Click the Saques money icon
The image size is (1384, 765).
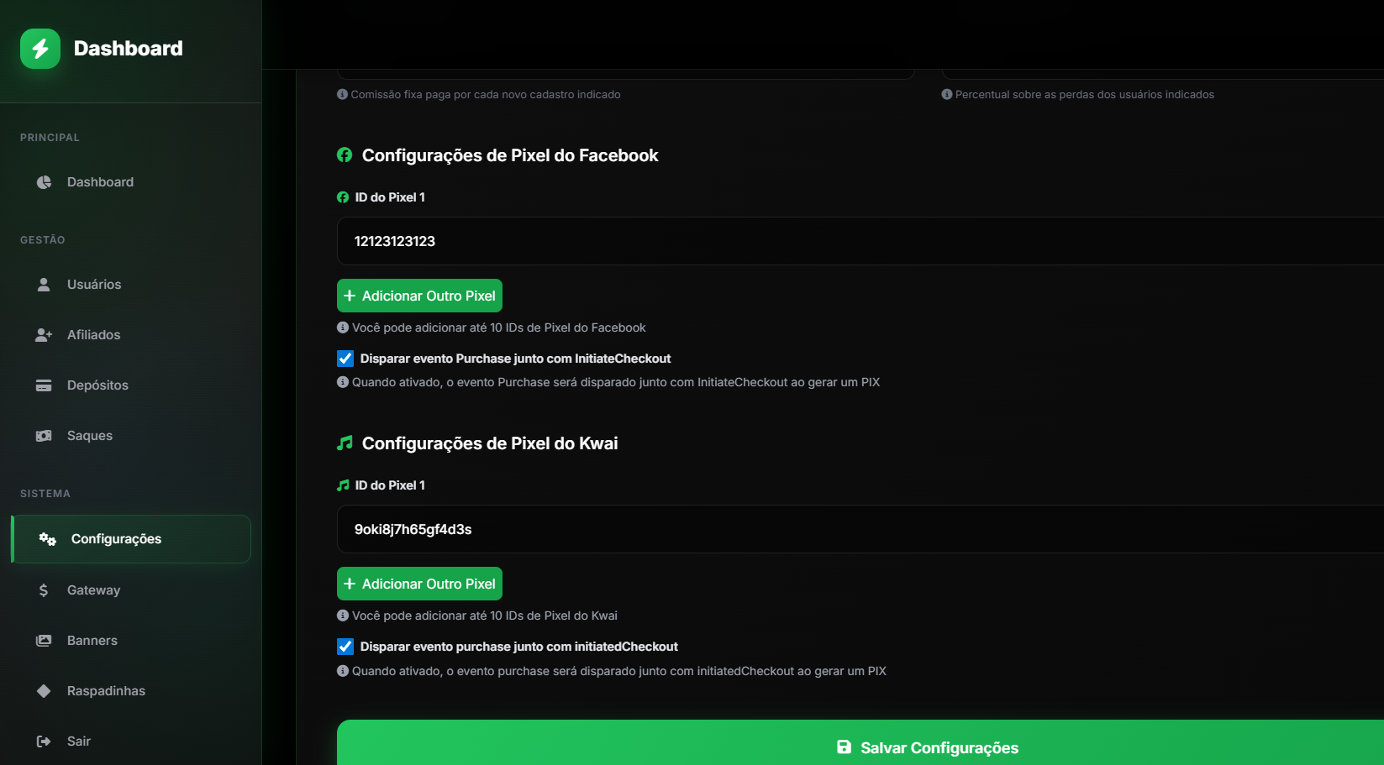pos(44,436)
